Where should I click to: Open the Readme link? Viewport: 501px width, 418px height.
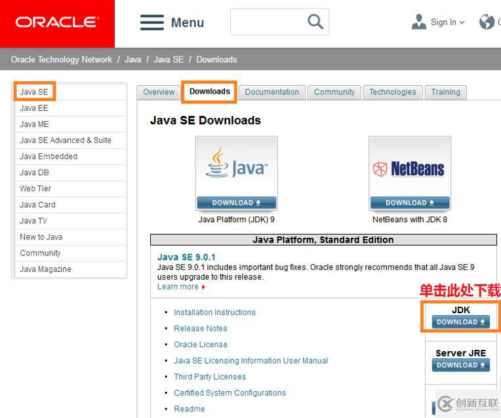[x=189, y=409]
